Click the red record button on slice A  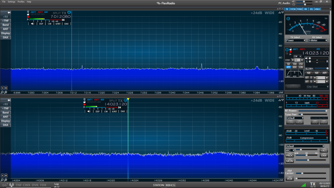coord(28,17)
